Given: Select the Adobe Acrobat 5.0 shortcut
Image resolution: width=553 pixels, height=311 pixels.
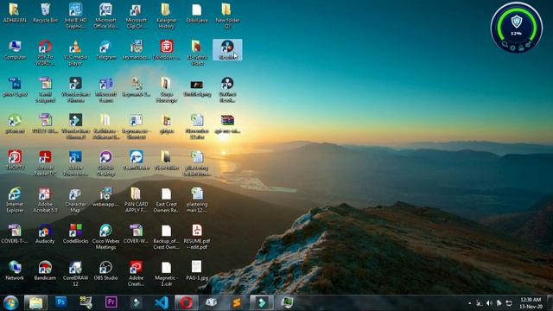Looking at the screenshot, I should coord(45,200).
